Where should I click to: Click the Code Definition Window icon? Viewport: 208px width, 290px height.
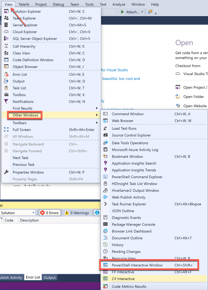pyautogui.click(x=6, y=60)
